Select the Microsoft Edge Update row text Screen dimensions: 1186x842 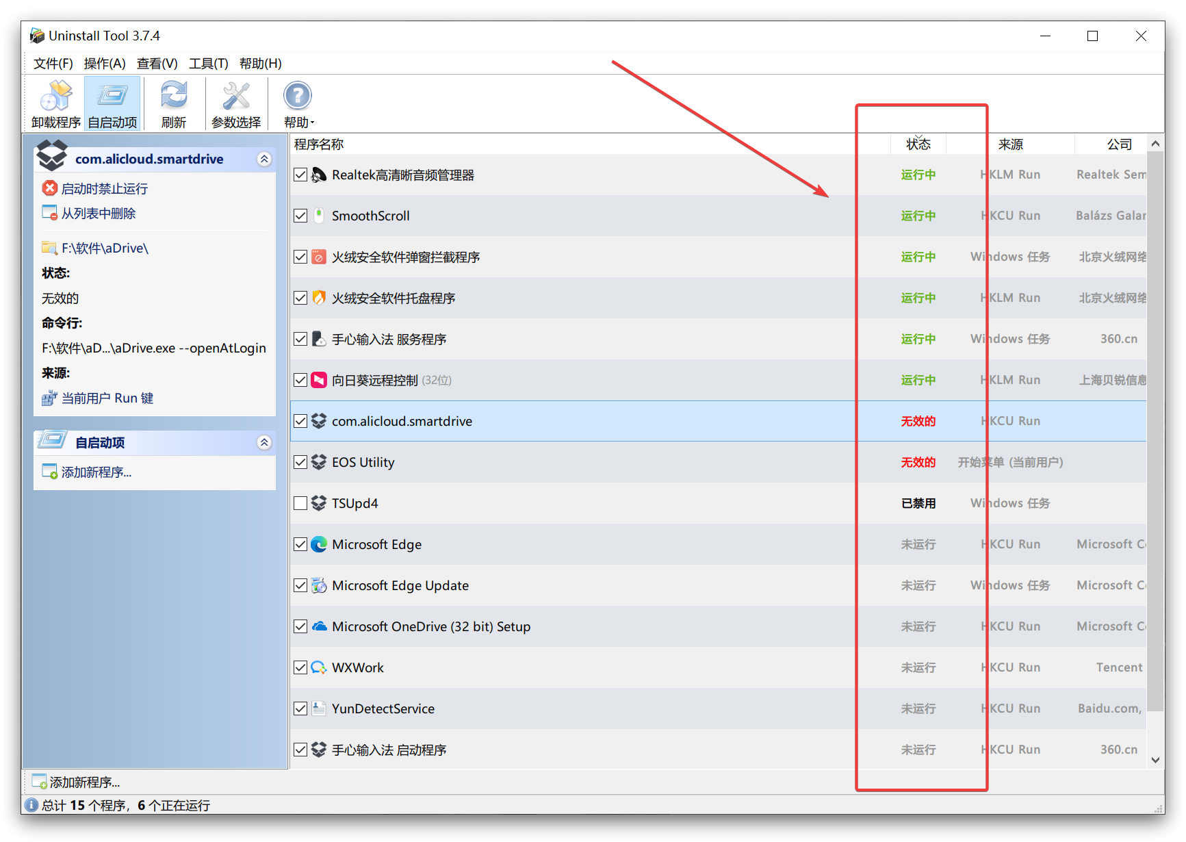click(400, 585)
